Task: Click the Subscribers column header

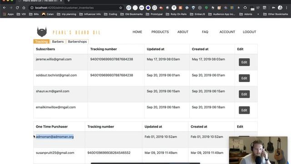Action: pyautogui.click(x=45, y=49)
